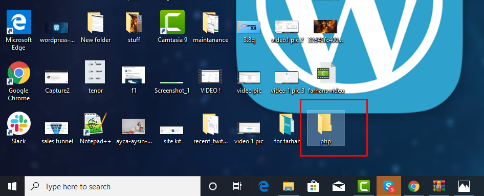This screenshot has width=484, height=196.
Task: Open Microsoft Edge from the taskbar
Action: pos(263,186)
